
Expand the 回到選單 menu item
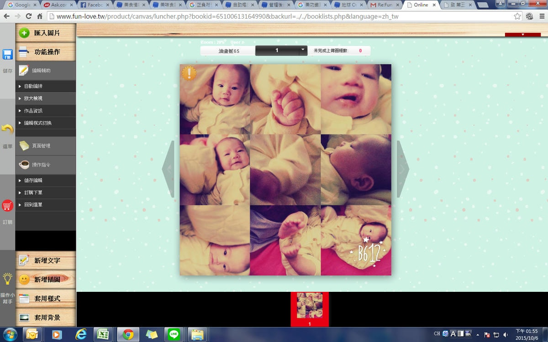46,205
